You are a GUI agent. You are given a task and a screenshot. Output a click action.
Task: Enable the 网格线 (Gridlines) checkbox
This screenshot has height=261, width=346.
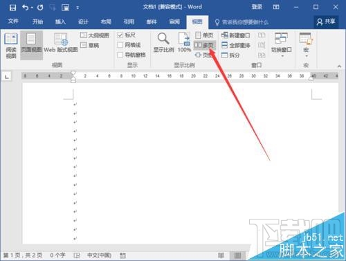[120, 45]
